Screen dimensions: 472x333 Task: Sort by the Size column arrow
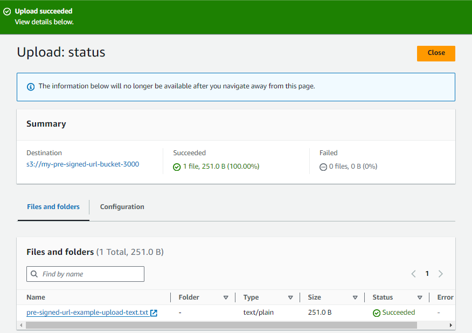coord(355,297)
